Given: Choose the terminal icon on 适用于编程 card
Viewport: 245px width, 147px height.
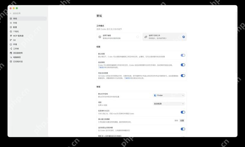Looking at the screenshot, I should [x=100, y=37].
